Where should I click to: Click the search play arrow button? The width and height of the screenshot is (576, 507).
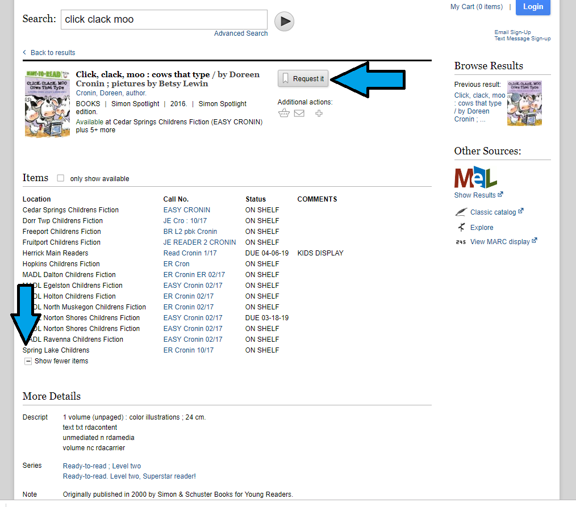click(284, 22)
